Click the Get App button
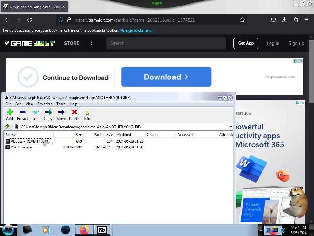This screenshot has height=236, width=314. (246, 43)
